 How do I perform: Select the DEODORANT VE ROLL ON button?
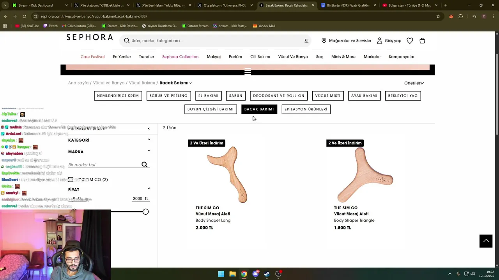(x=279, y=96)
